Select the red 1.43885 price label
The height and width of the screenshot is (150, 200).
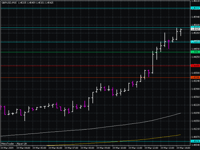pyautogui.click(x=196, y=66)
